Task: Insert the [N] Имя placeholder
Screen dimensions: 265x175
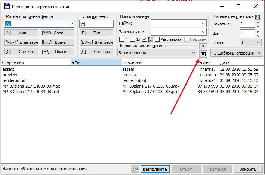Action: [21, 33]
